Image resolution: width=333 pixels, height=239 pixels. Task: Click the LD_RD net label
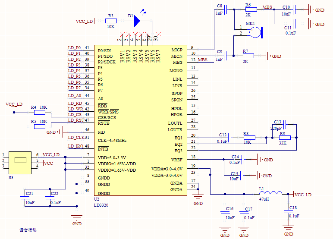(x=75, y=103)
